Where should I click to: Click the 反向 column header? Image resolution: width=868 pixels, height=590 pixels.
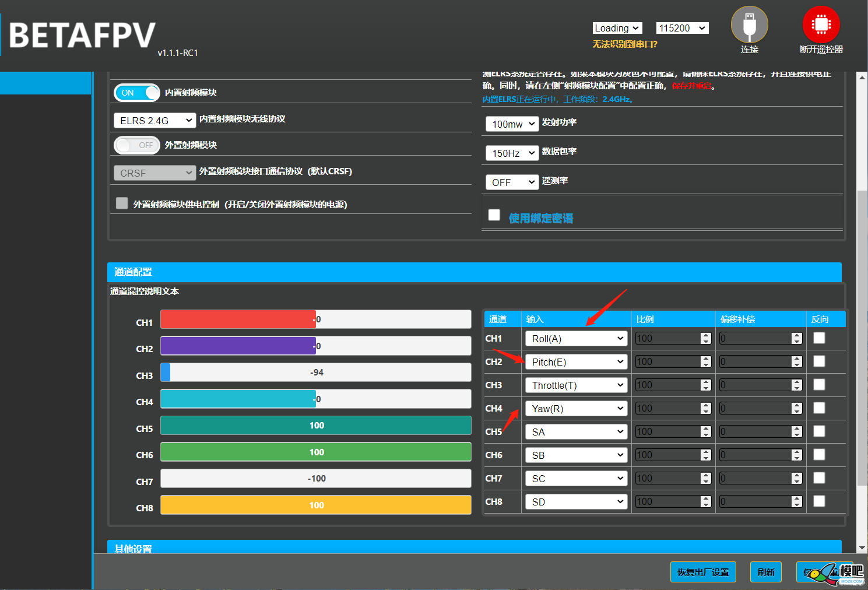(x=820, y=319)
